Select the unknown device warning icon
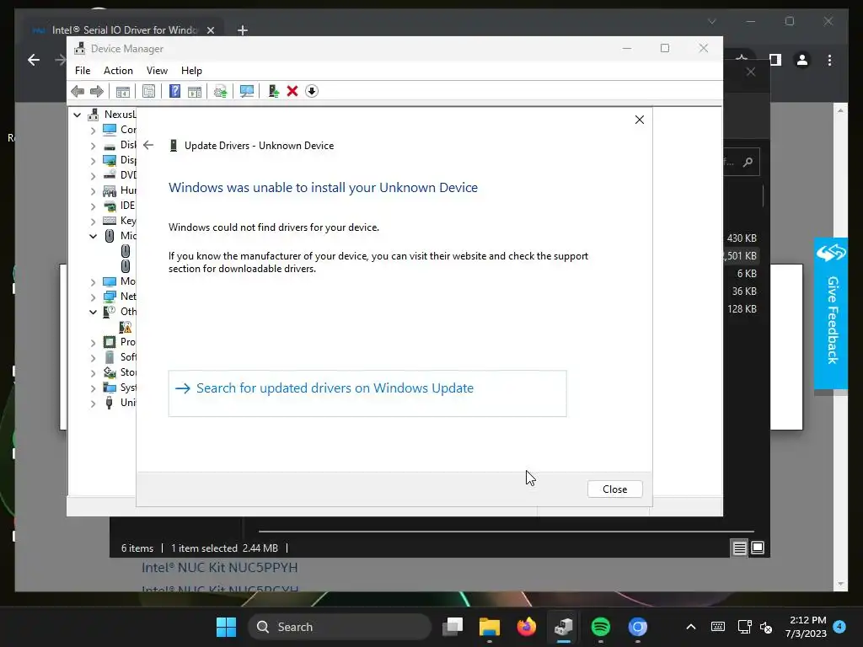This screenshot has width=863, height=647. 126,328
